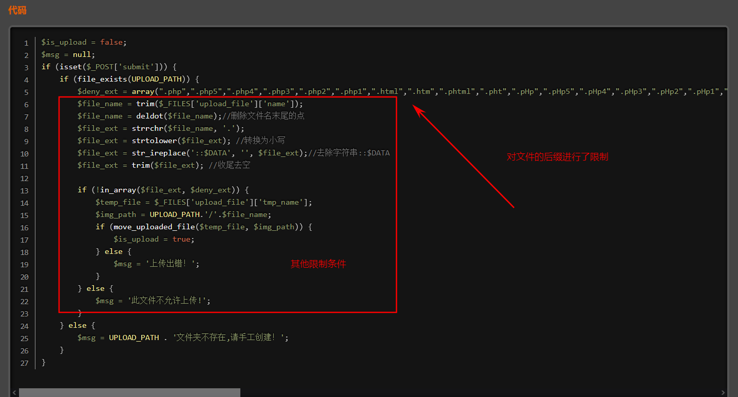This screenshot has width=738, height=397.
Task: Click the strtolower function name
Action: pos(154,141)
